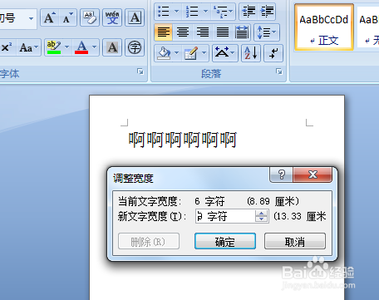Click the text 啊啊啊啊啊啊 in document
This screenshot has height=300, width=379.
182,140
